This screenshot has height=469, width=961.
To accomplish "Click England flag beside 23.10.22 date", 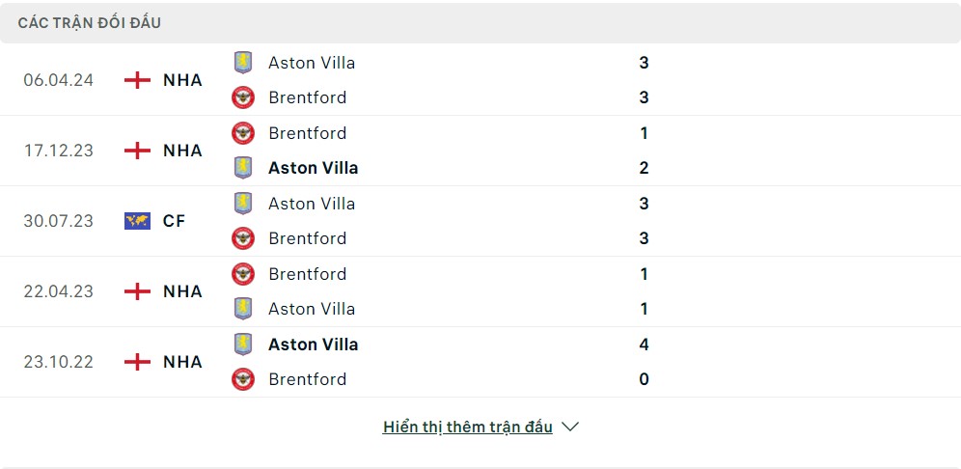I will pyautogui.click(x=138, y=362).
